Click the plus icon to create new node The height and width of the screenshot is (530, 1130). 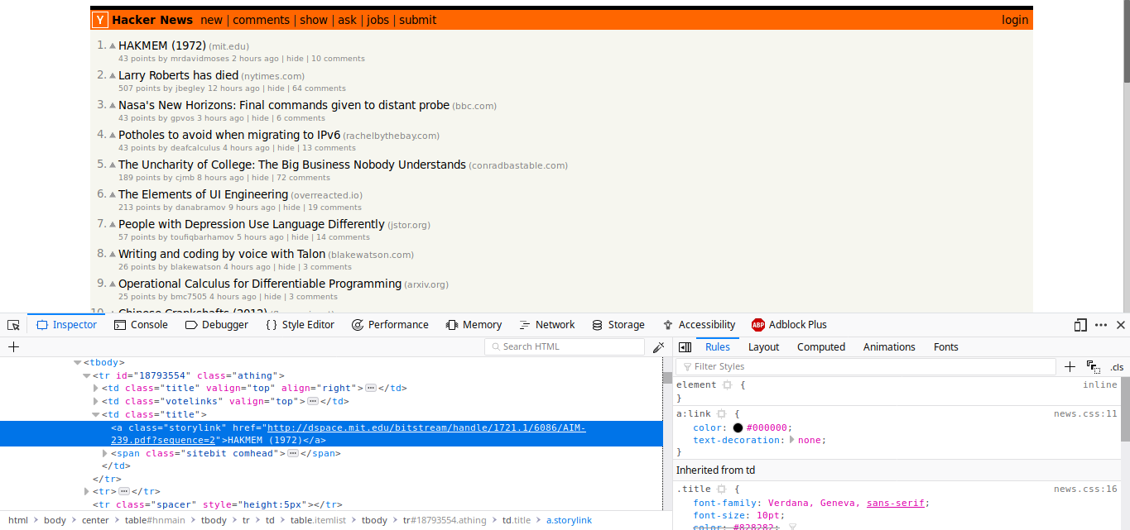[13, 347]
